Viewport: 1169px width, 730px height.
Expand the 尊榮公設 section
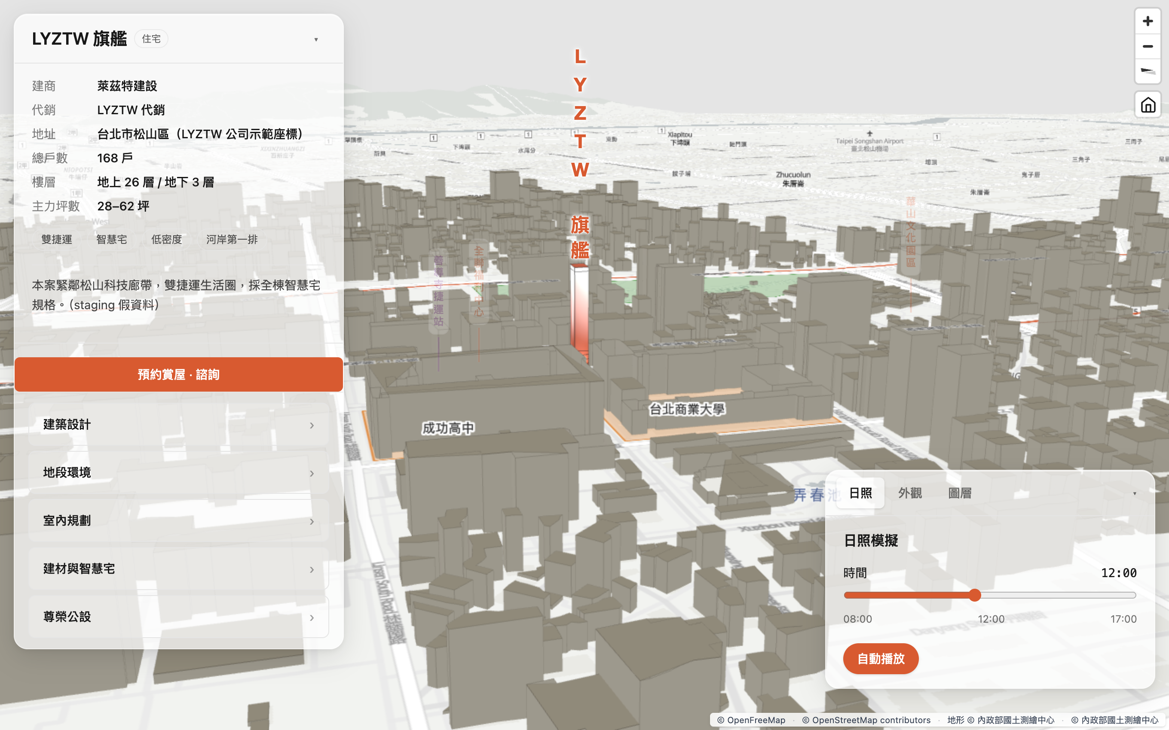point(179,617)
